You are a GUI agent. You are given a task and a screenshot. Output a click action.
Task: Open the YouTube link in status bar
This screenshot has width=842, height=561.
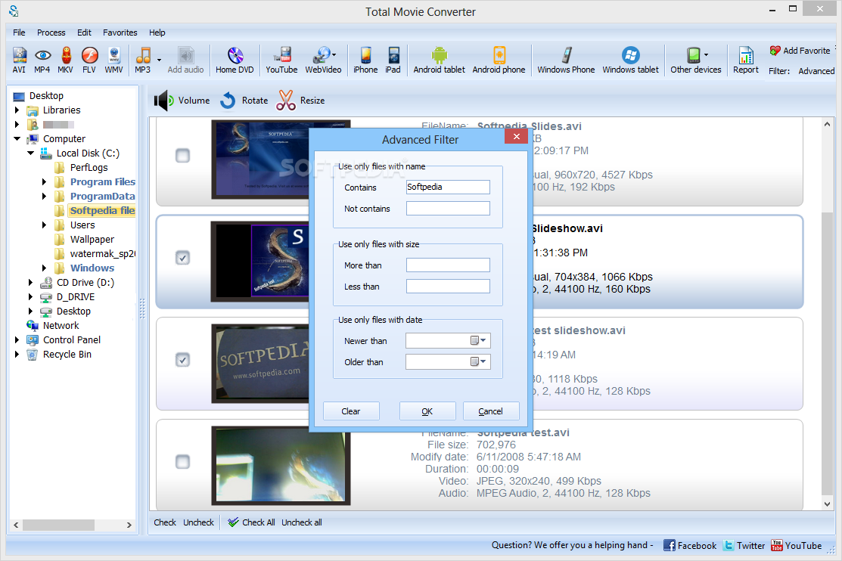click(797, 545)
